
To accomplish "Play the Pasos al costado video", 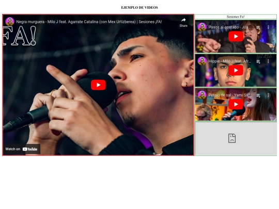I will 236,37.
